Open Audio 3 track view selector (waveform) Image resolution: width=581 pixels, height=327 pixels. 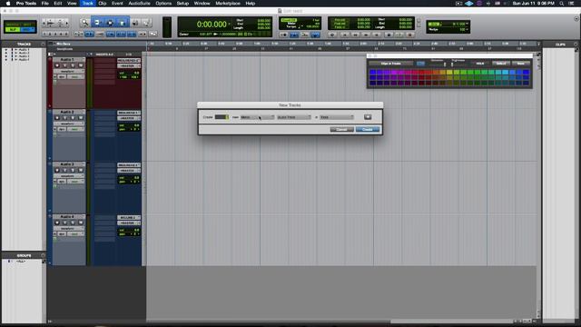tap(69, 175)
